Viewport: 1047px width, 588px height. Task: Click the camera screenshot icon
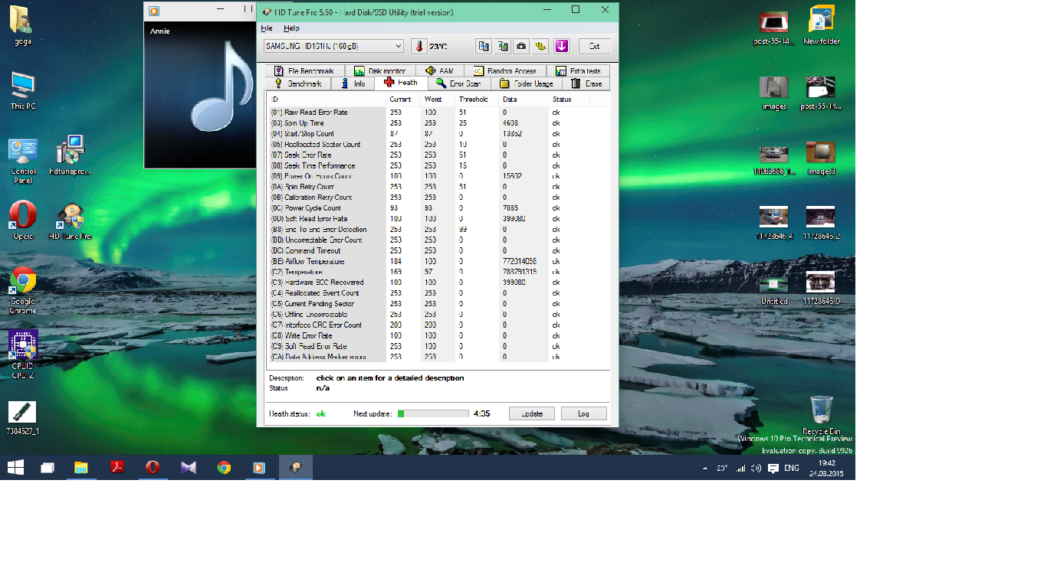click(521, 46)
